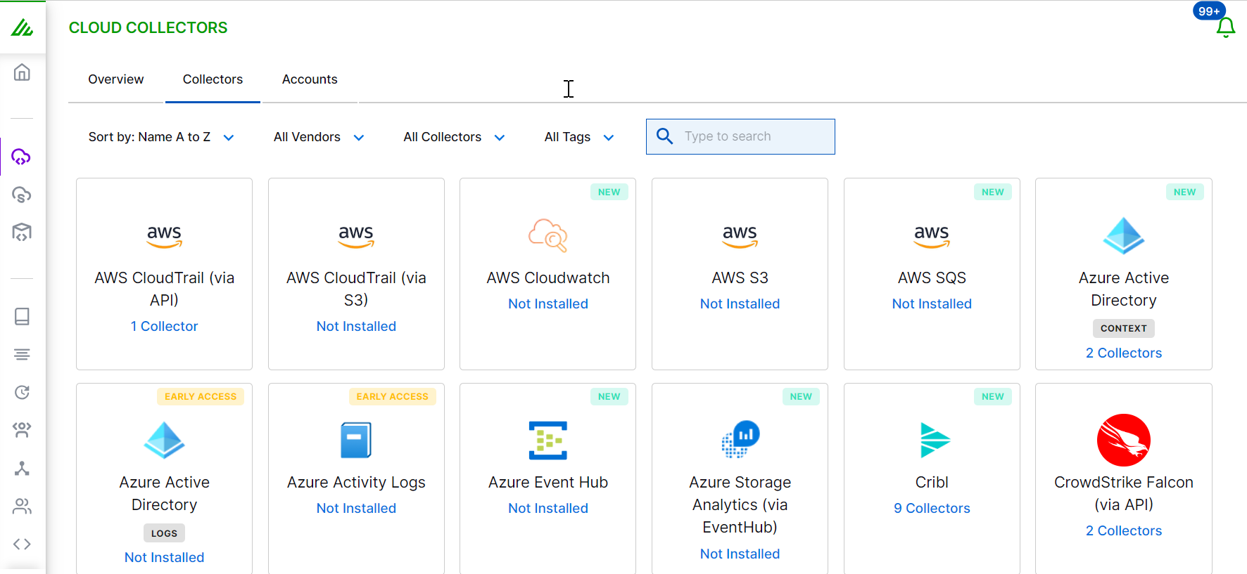Click the Cribl card title

(932, 482)
